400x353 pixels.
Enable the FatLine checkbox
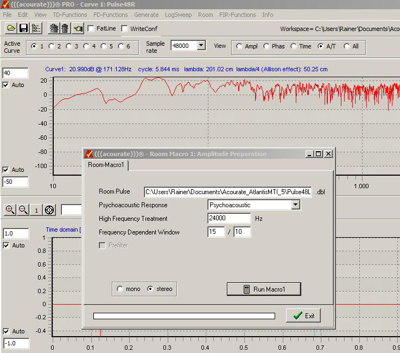click(91, 28)
